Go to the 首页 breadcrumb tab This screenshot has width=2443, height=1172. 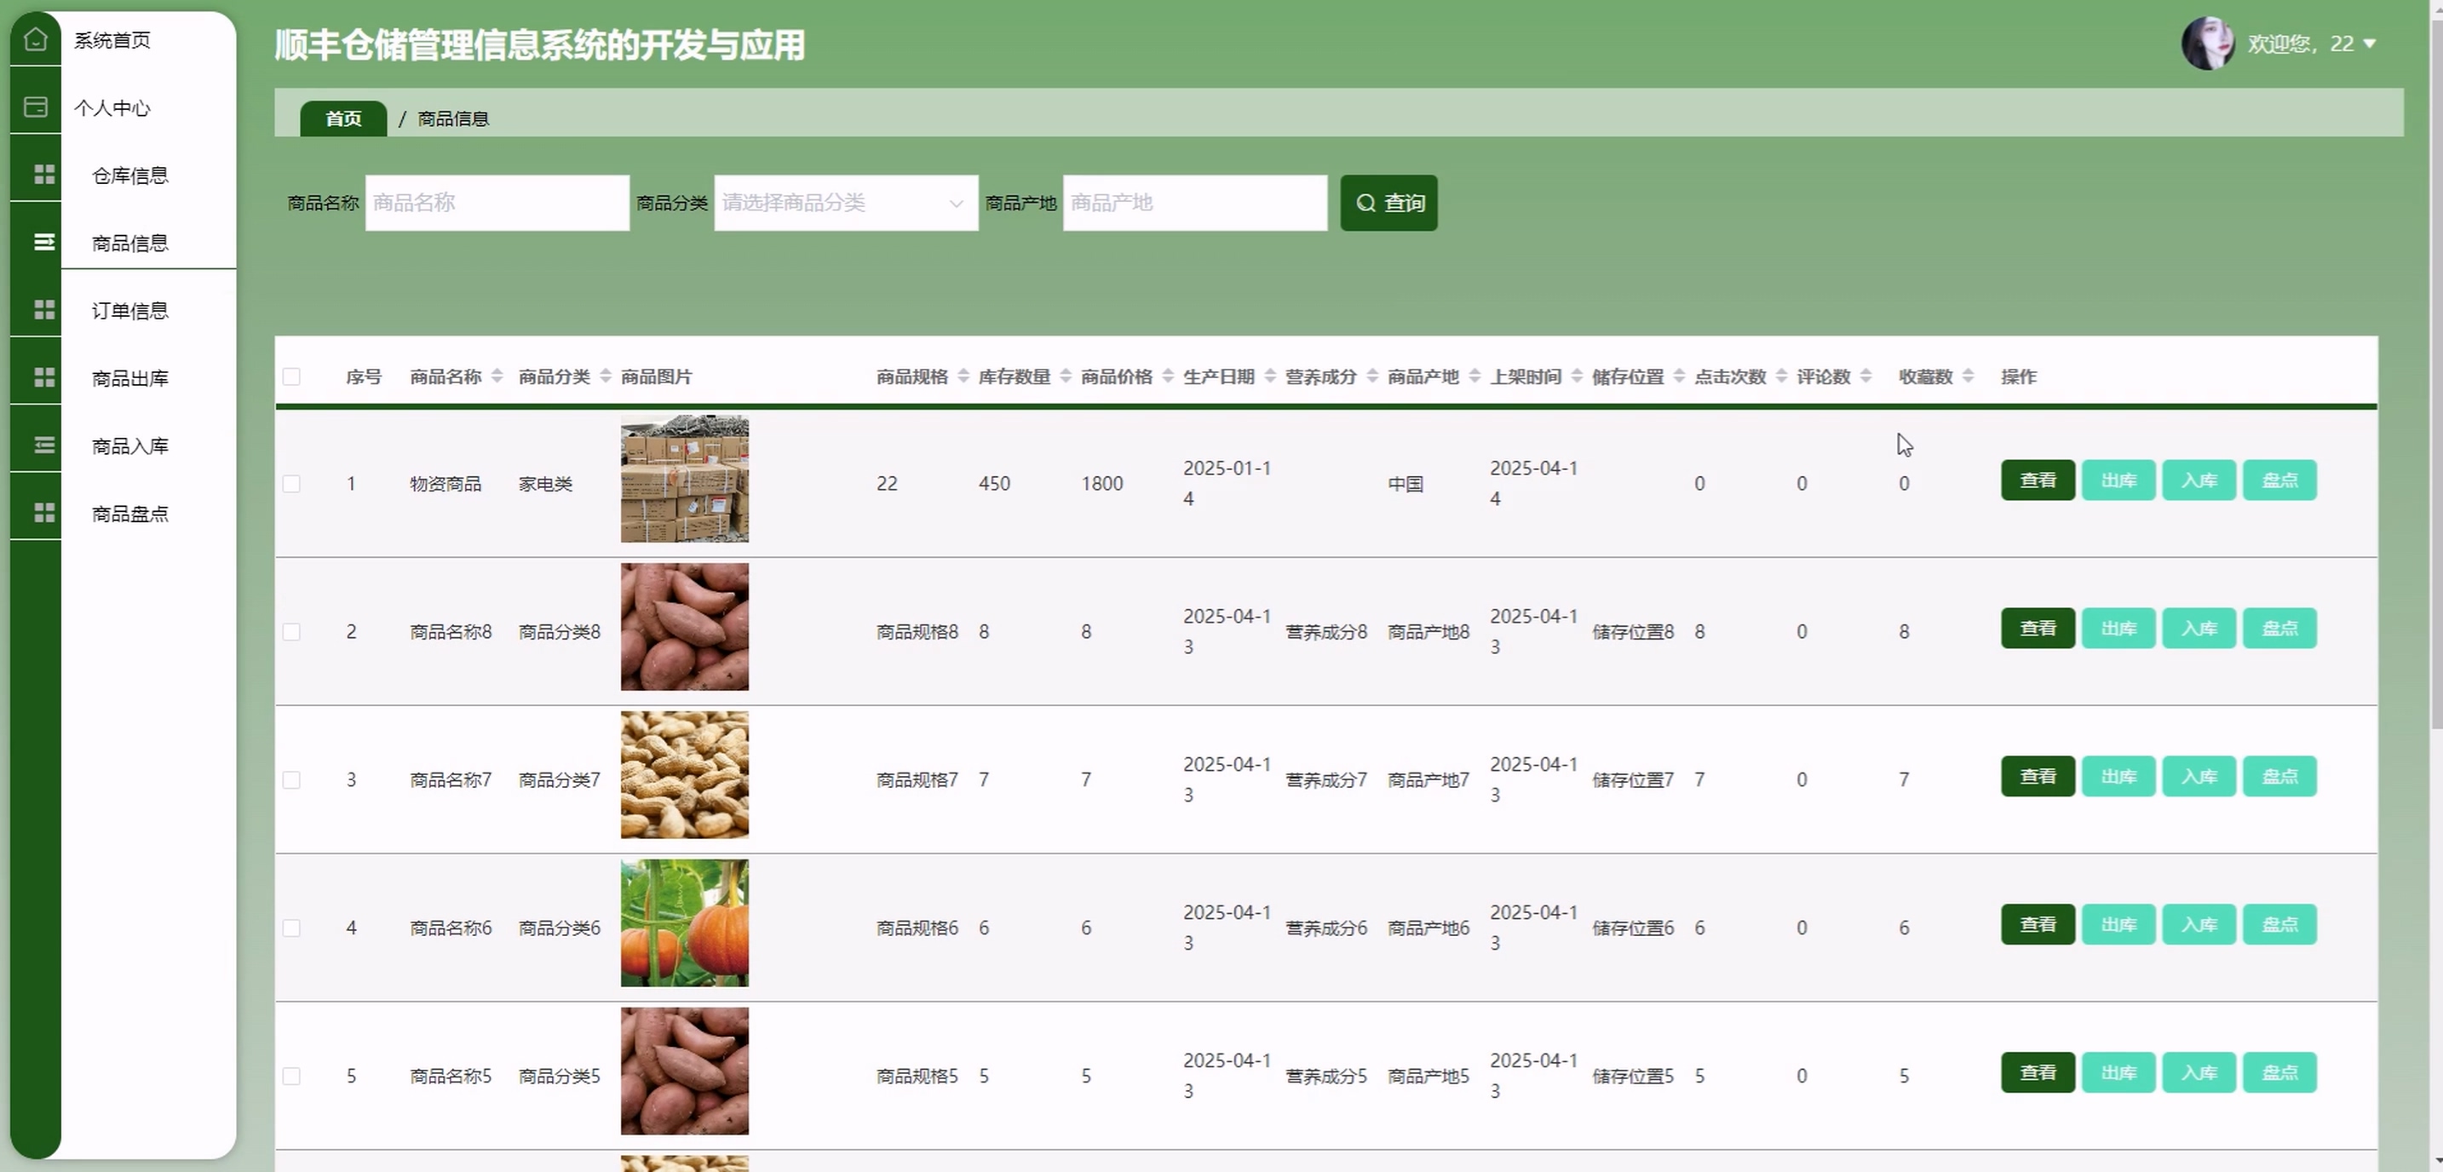343,118
